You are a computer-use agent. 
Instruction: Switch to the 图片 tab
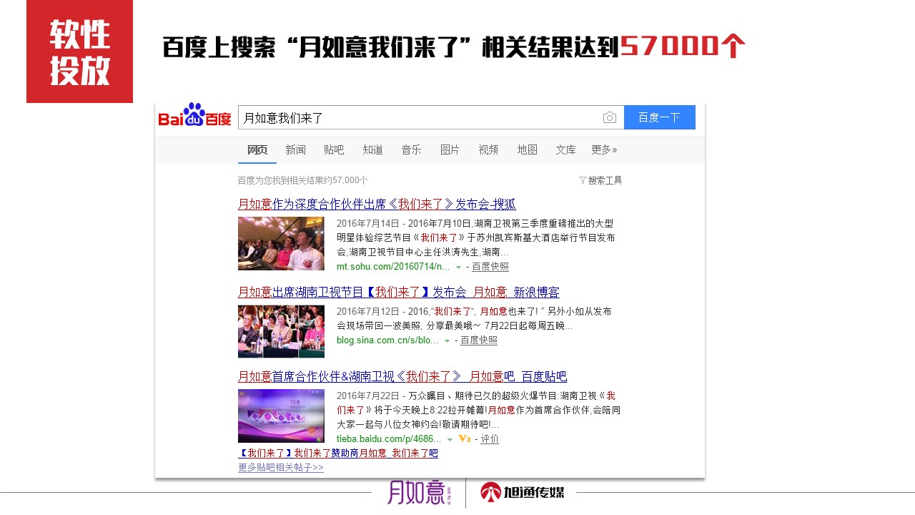(x=450, y=149)
